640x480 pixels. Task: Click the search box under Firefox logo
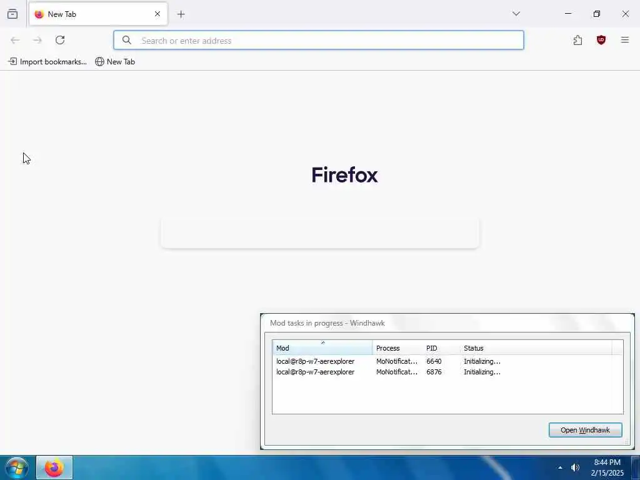320,233
